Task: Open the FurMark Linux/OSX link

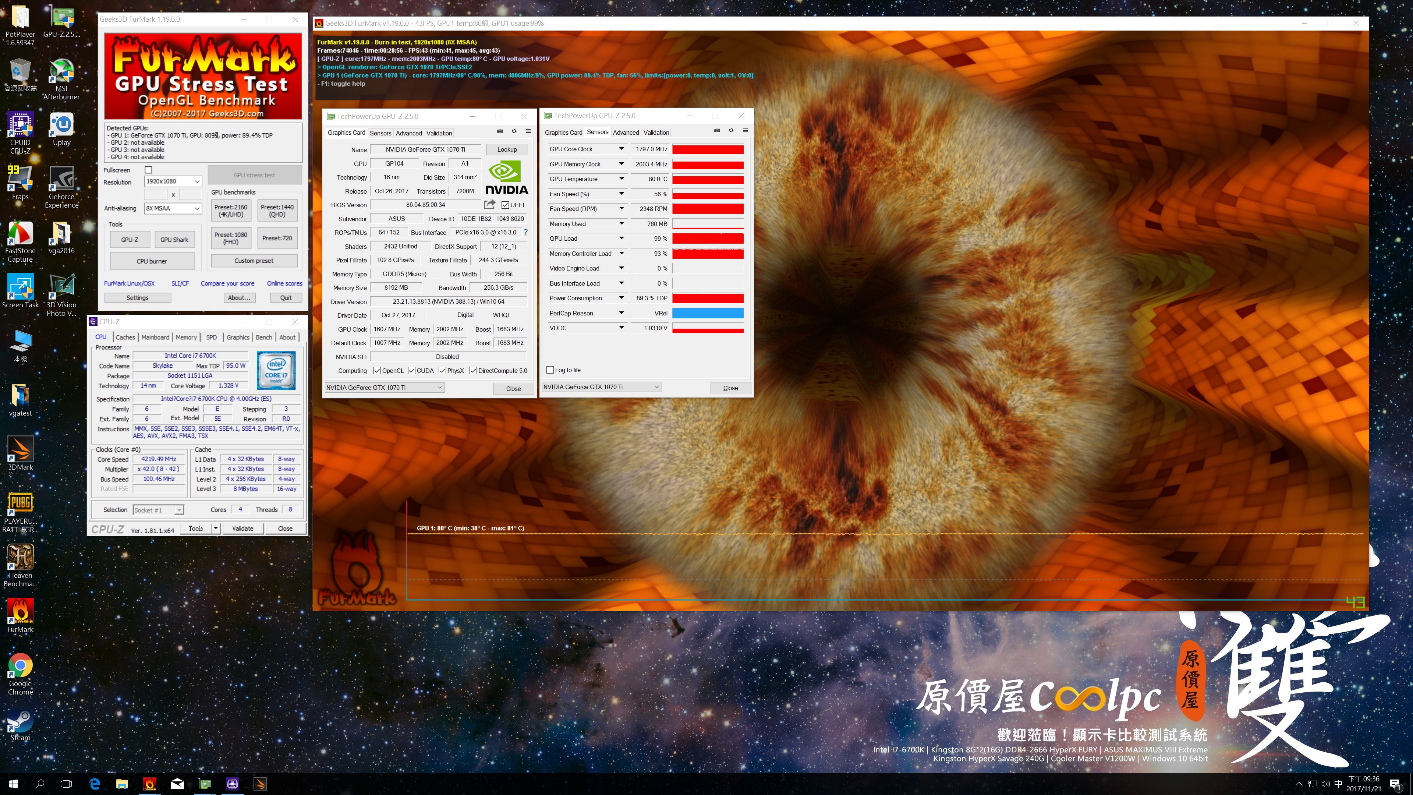Action: 129,284
